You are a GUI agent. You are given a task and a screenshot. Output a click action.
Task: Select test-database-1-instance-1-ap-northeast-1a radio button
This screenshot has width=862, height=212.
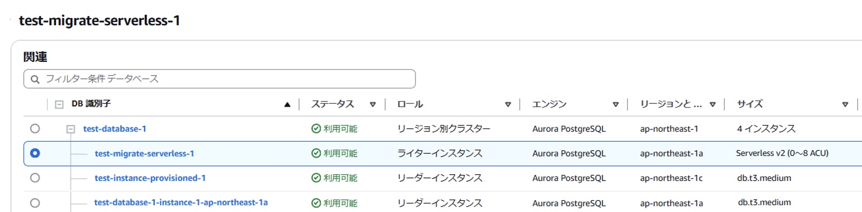click(x=35, y=203)
